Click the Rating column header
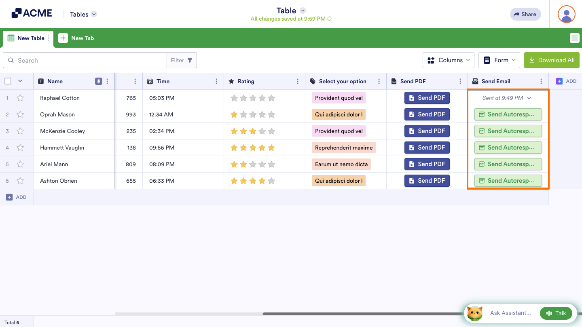 (265, 81)
